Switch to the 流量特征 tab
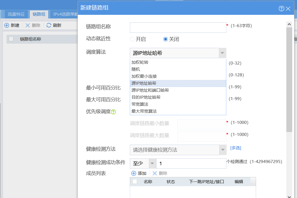 pos(16,14)
